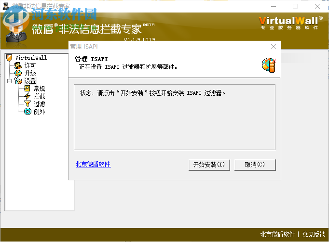
Task: Click the ISAPI globe server icon in dialog
Action: click(269, 65)
